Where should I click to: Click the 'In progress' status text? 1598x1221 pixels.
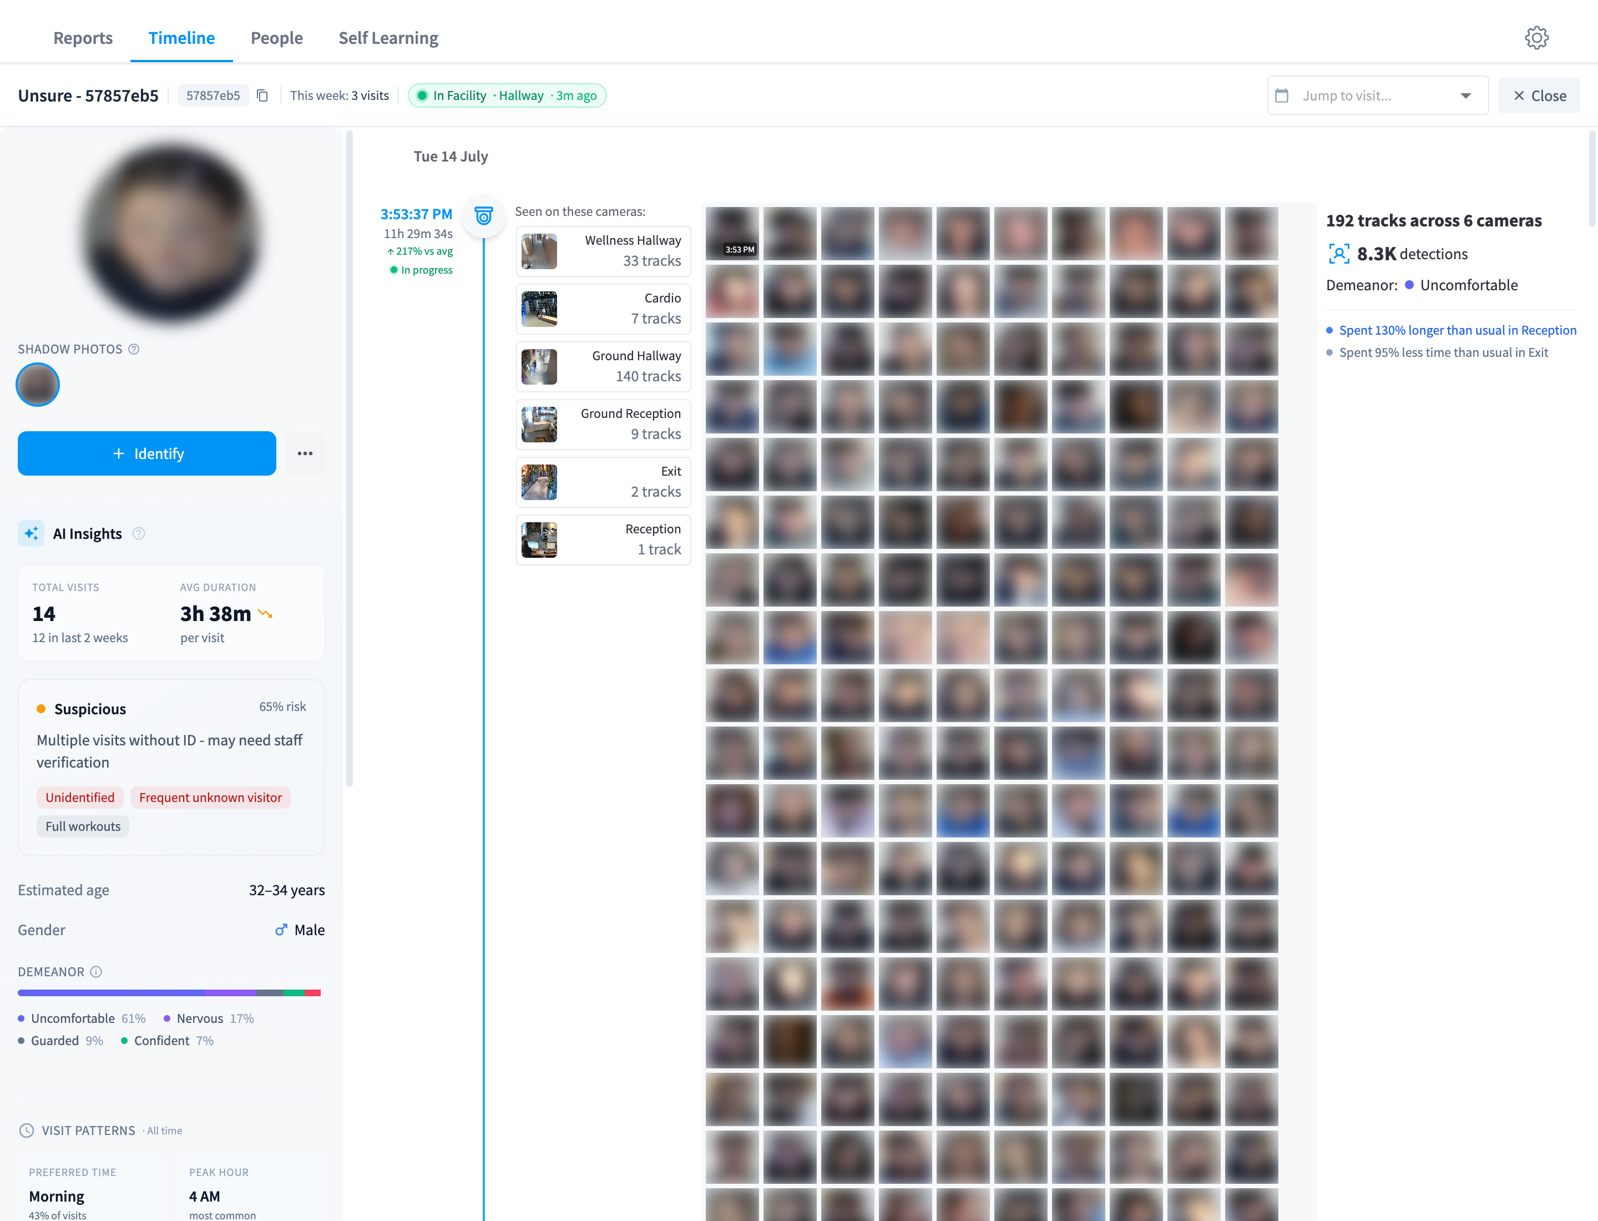click(x=427, y=270)
